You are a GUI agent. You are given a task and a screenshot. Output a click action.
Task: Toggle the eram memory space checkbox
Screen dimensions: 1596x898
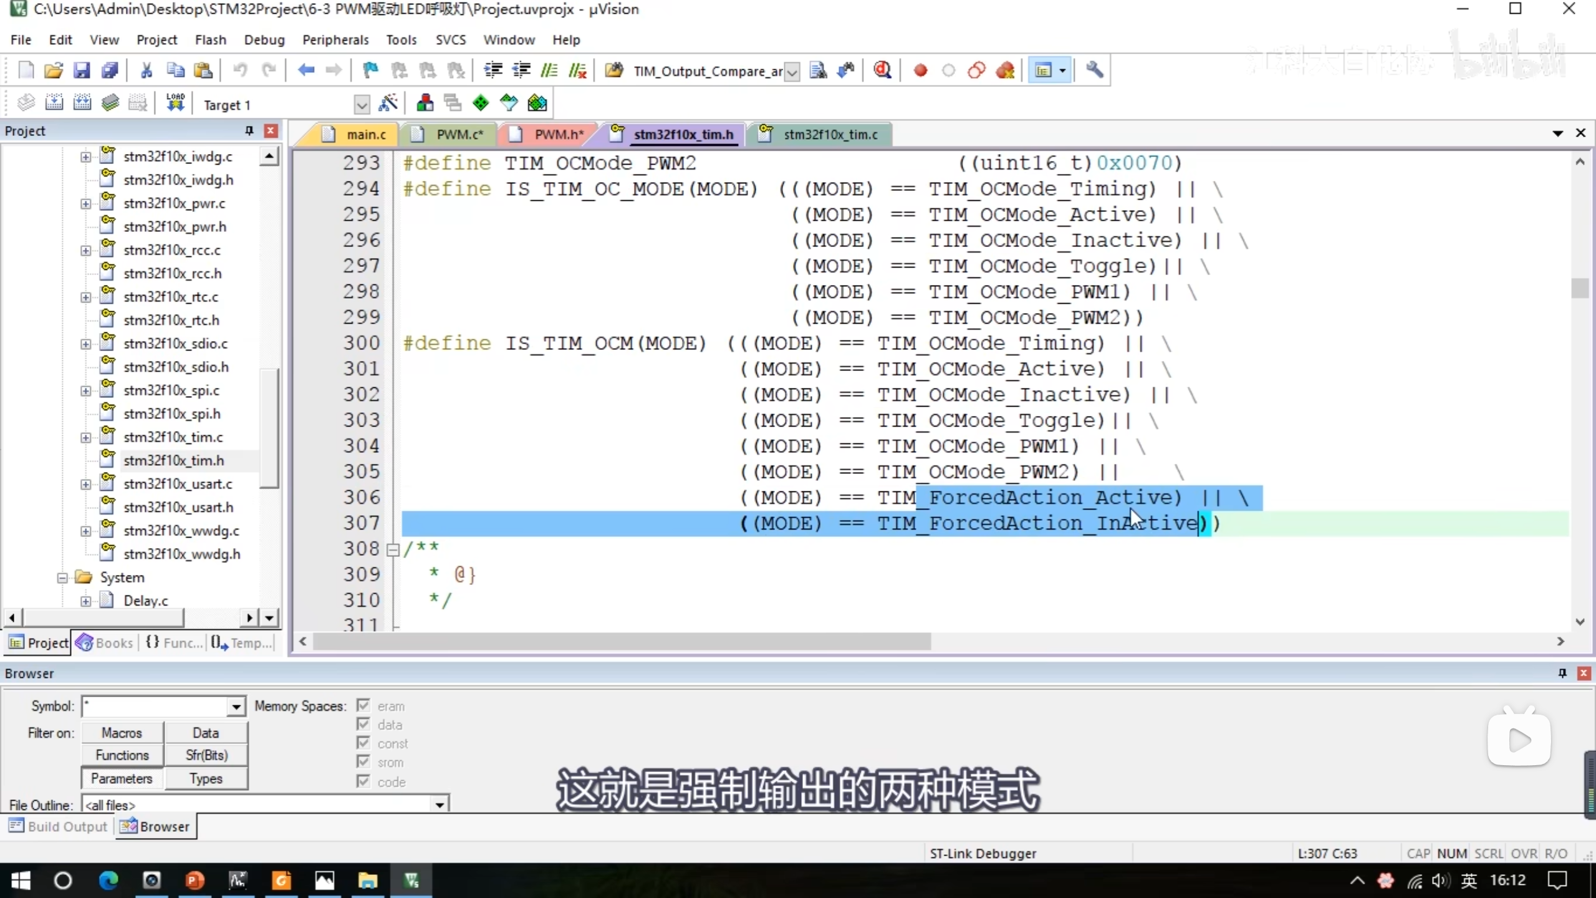(x=363, y=705)
